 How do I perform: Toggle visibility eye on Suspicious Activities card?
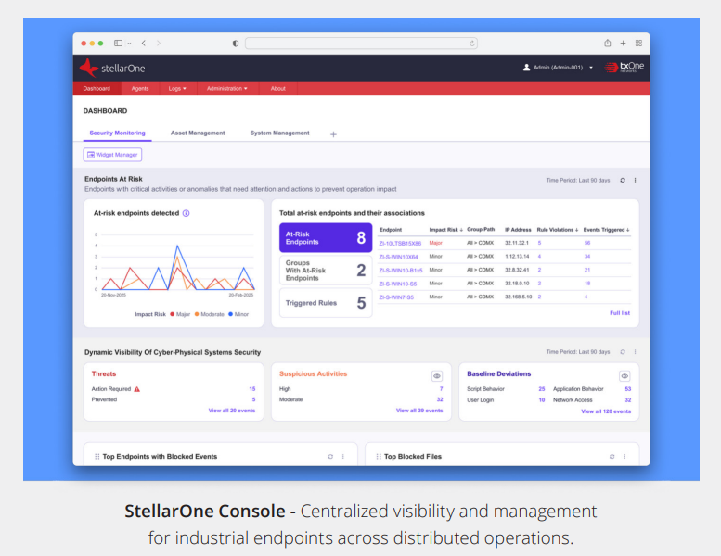(437, 375)
